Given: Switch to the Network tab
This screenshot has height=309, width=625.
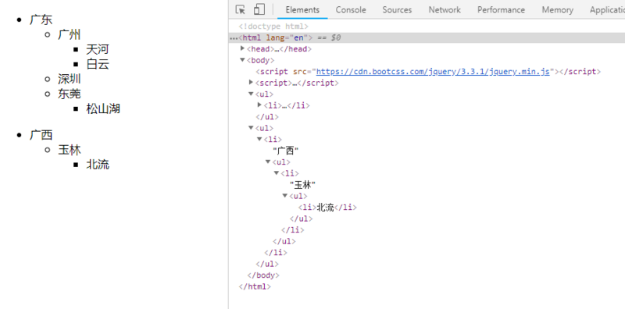Looking at the screenshot, I should pos(445,9).
